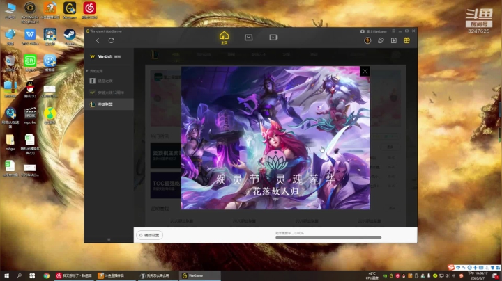Open Chrome from the taskbar

tap(47, 275)
